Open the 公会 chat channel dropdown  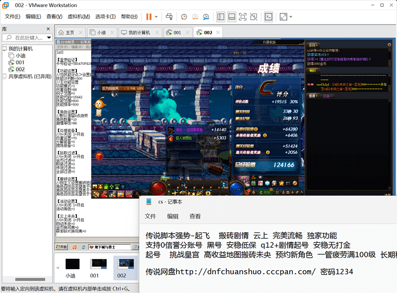pos(328,96)
